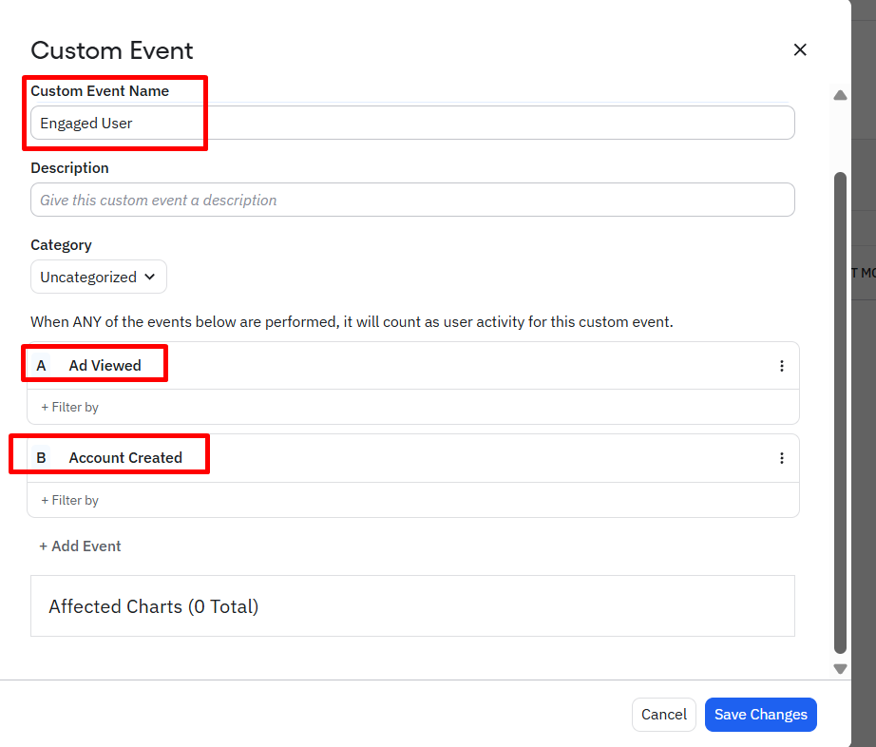This screenshot has width=876, height=747.
Task: Click the A badge beside Ad Viewed
Action: (41, 366)
